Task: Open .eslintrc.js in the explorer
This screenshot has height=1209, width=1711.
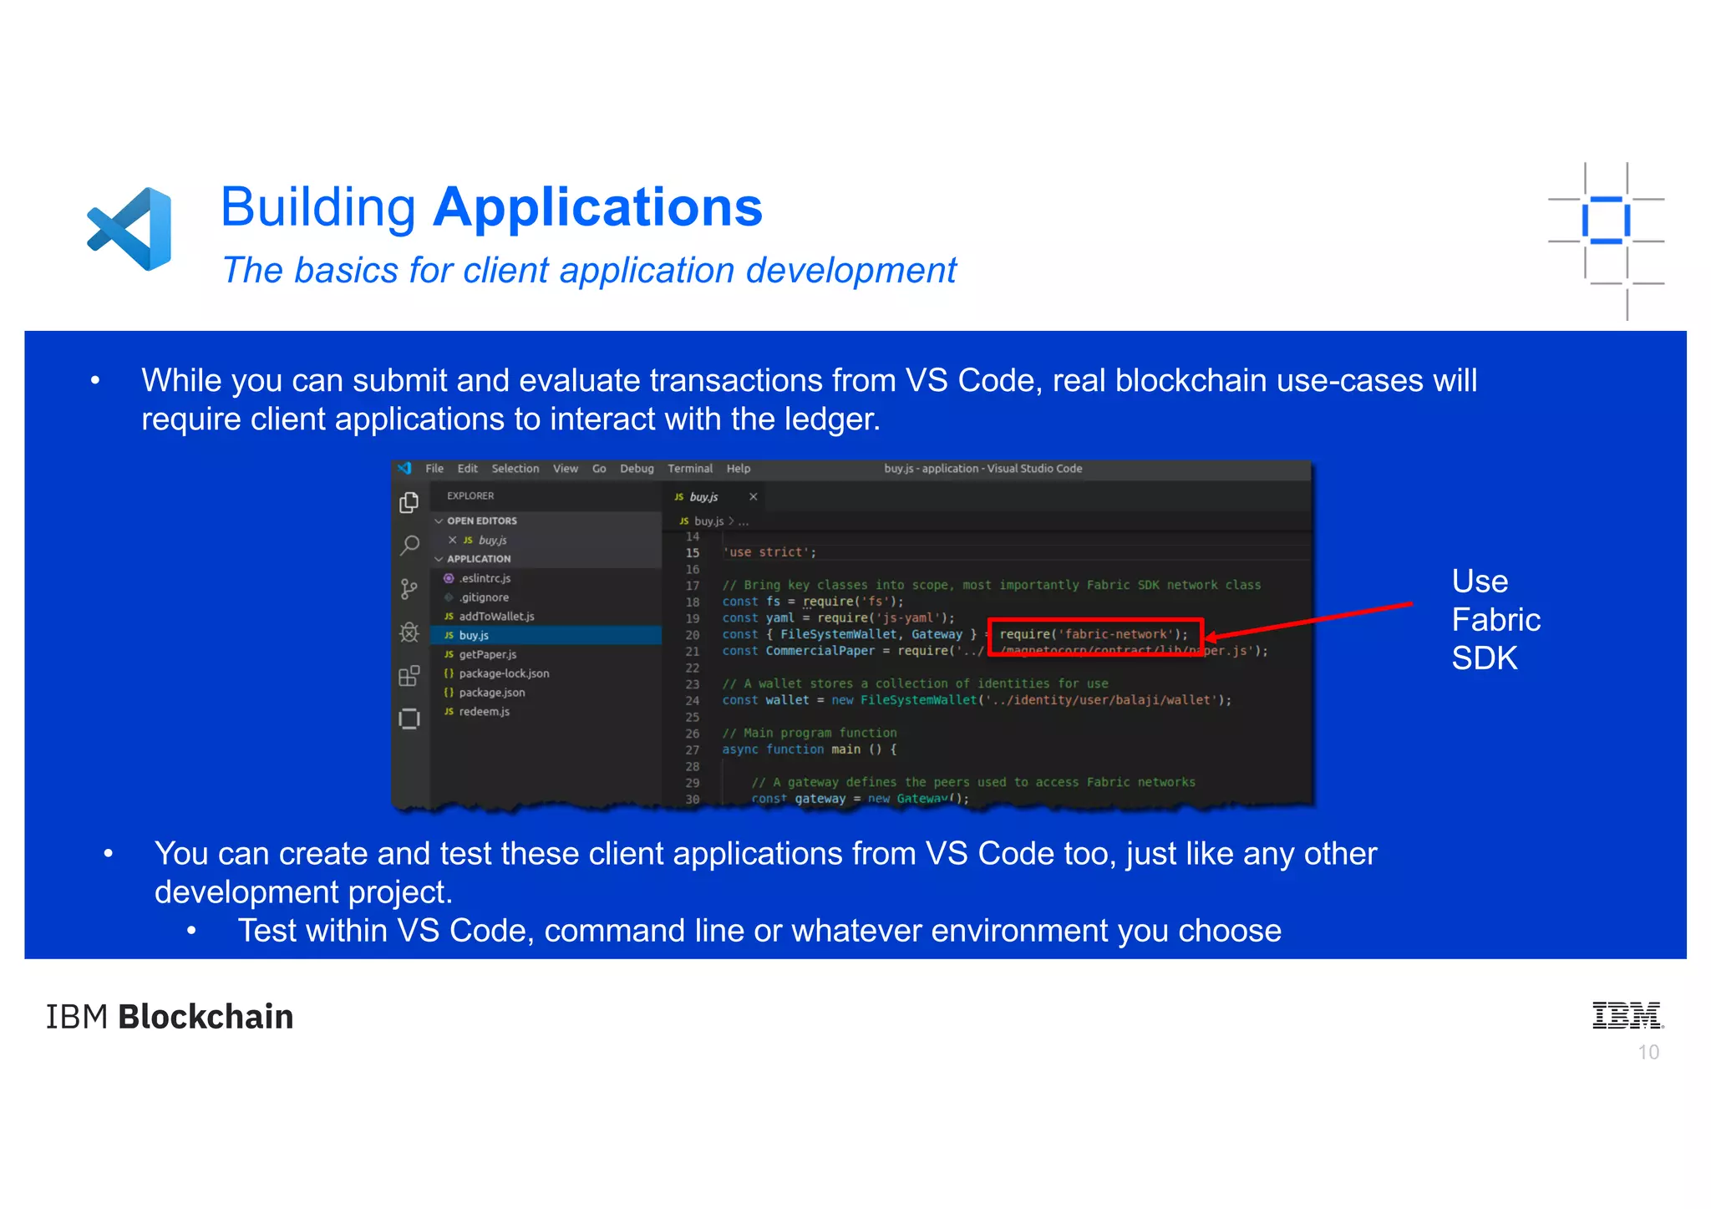Action: point(546,578)
